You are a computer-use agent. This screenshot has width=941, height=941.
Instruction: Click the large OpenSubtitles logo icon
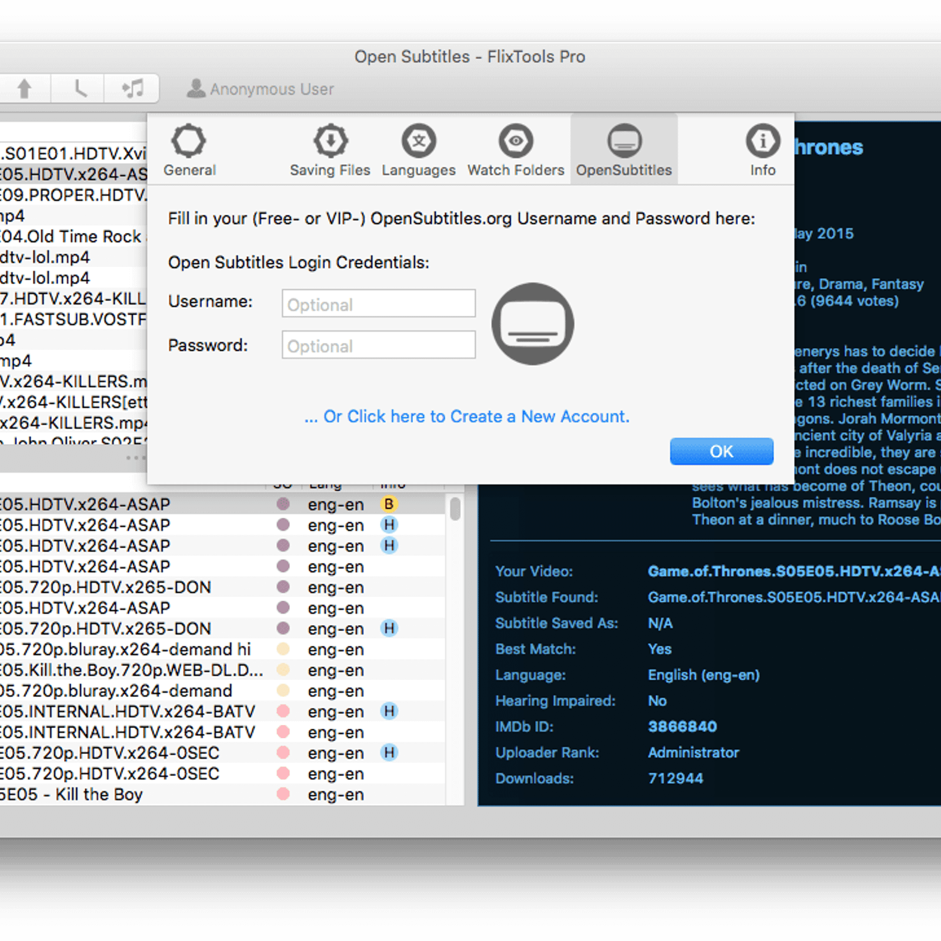click(533, 324)
